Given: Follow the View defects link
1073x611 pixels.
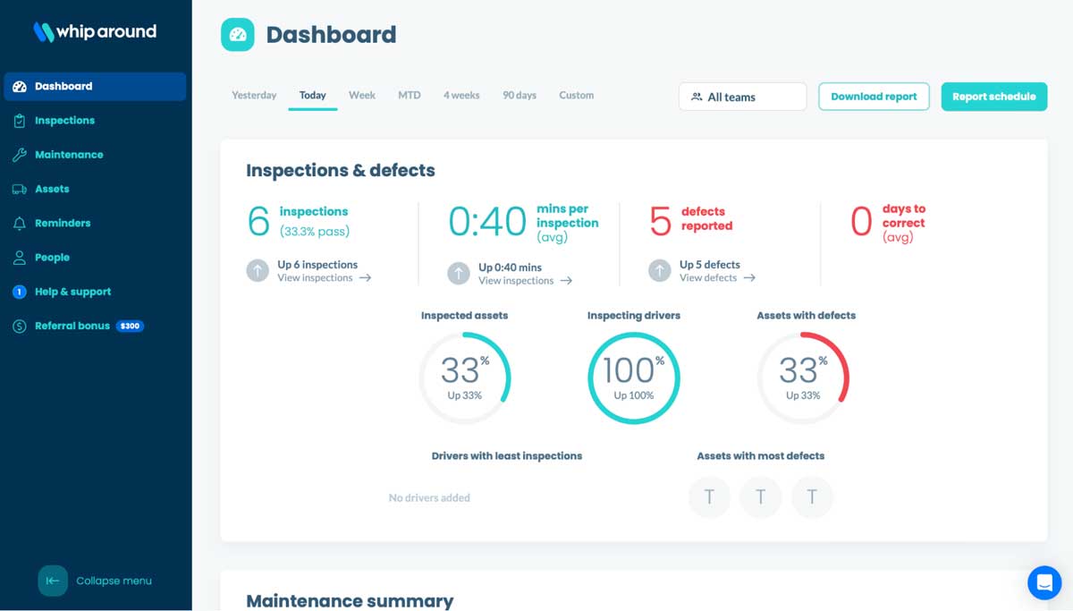Looking at the screenshot, I should (711, 277).
